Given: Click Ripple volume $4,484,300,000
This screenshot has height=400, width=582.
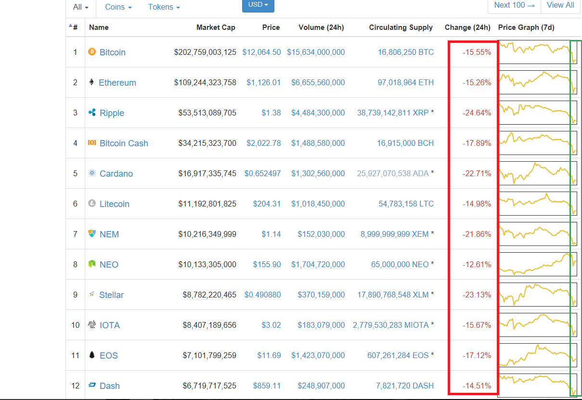Looking at the screenshot, I should tap(318, 113).
